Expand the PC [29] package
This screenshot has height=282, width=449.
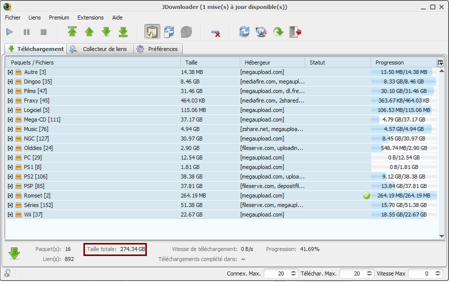10,157
